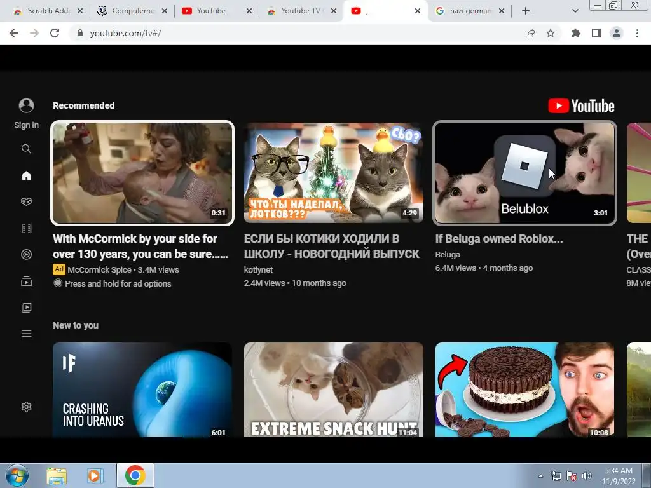Open the Russian cats school video thumbnail

coord(333,173)
